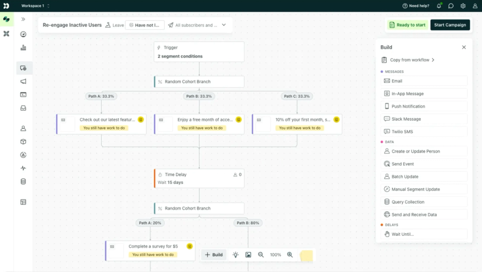Click the Re-engage Inactive Users title
The width and height of the screenshot is (482, 272).
(72, 25)
